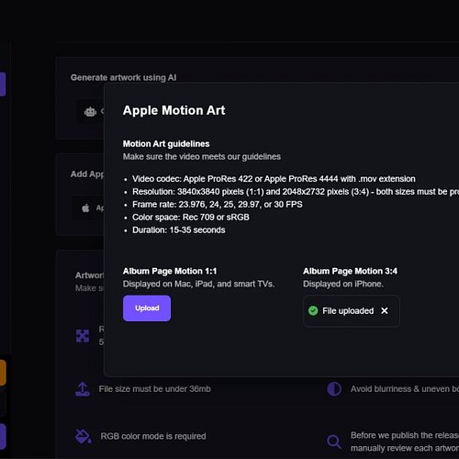Click the file size upload icon
The image size is (459, 459).
click(x=83, y=389)
